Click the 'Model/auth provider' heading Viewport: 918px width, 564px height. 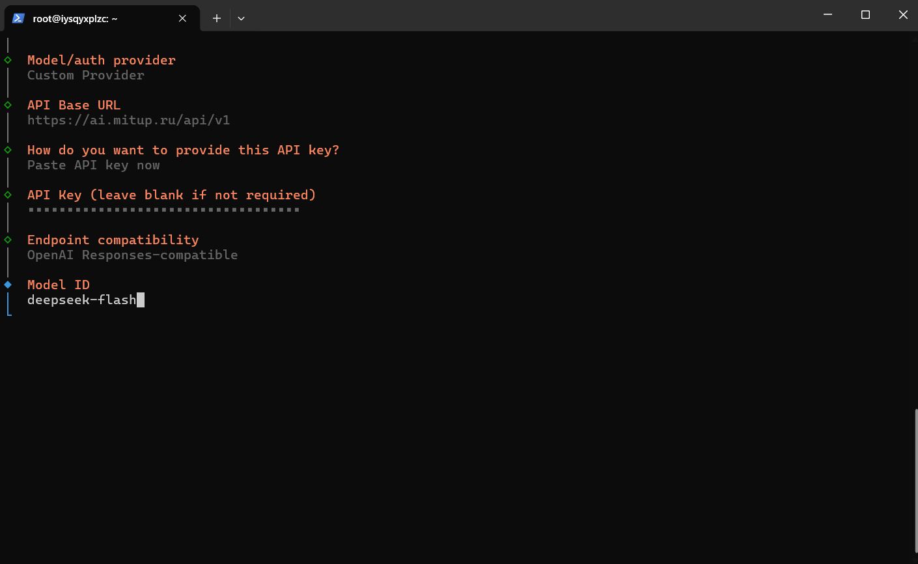point(102,60)
